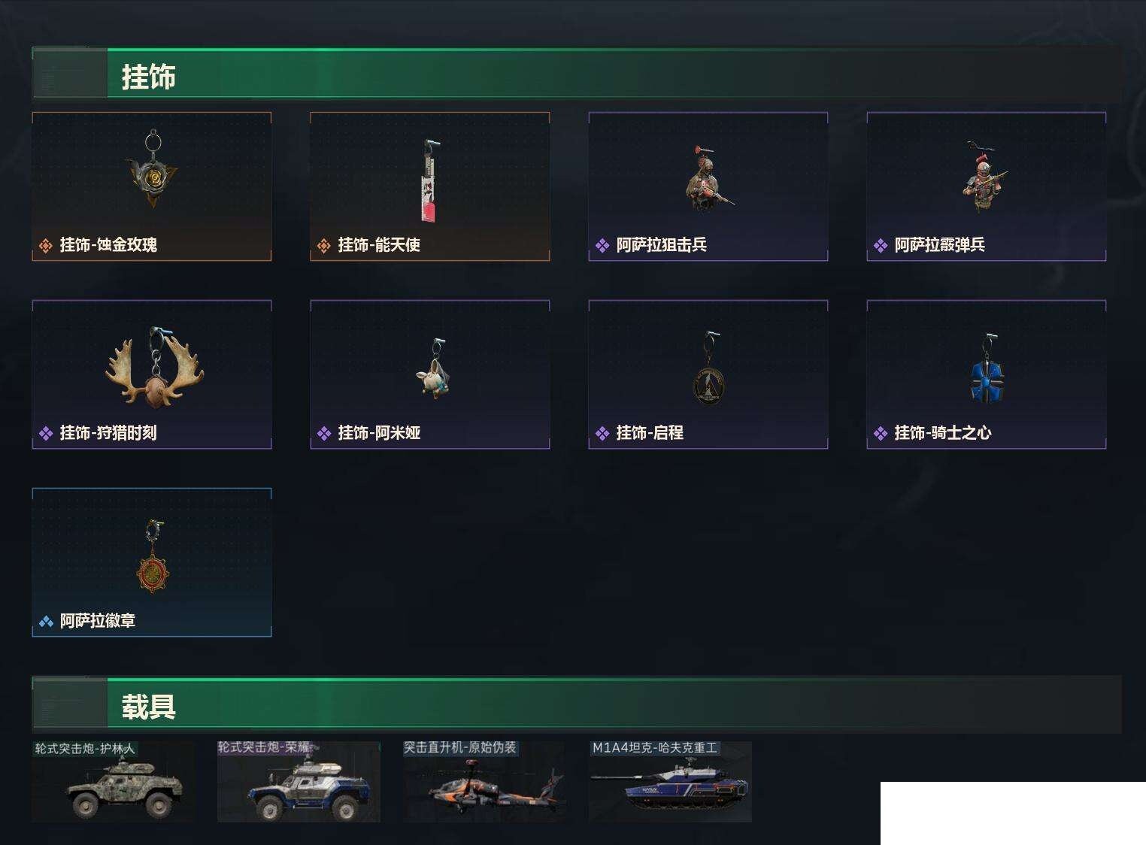Click the 挂饰-骑士之心 label text
Image resolution: width=1146 pixels, height=845 pixels.
[942, 432]
